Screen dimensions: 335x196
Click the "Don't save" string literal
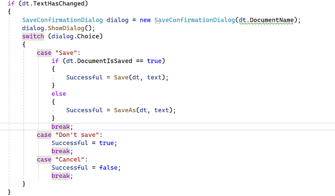click(x=77, y=135)
